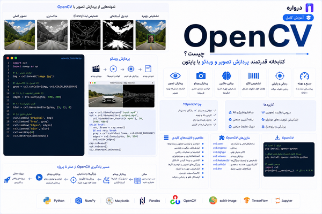This screenshot has height=214, width=322.
Task: Click the TensorFlow logo in the bottom bar
Action: point(247,200)
